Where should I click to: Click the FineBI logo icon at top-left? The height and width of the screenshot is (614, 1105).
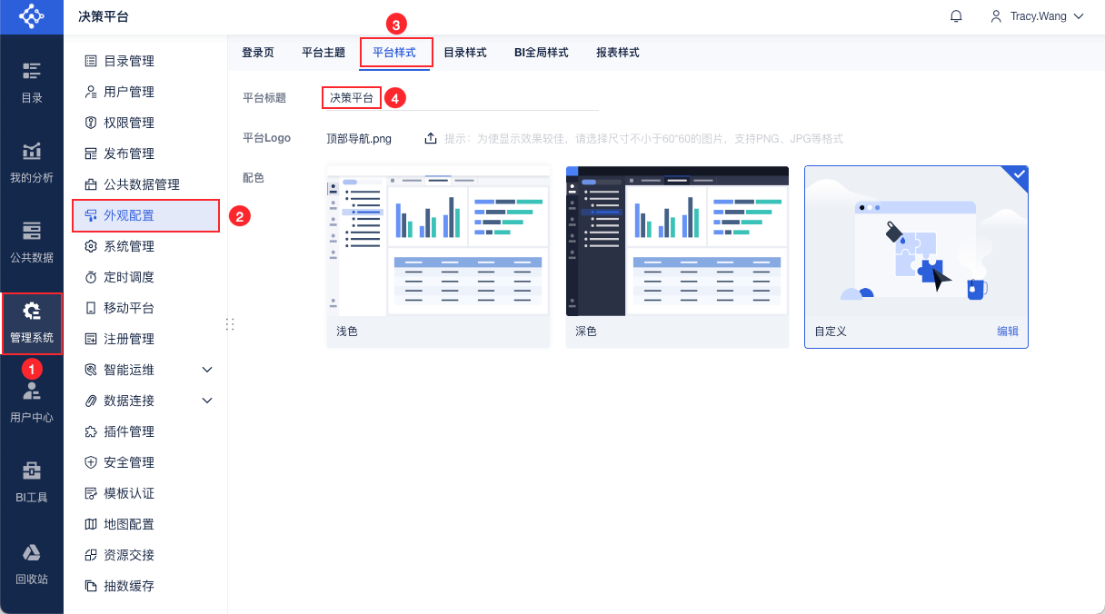pos(32,16)
